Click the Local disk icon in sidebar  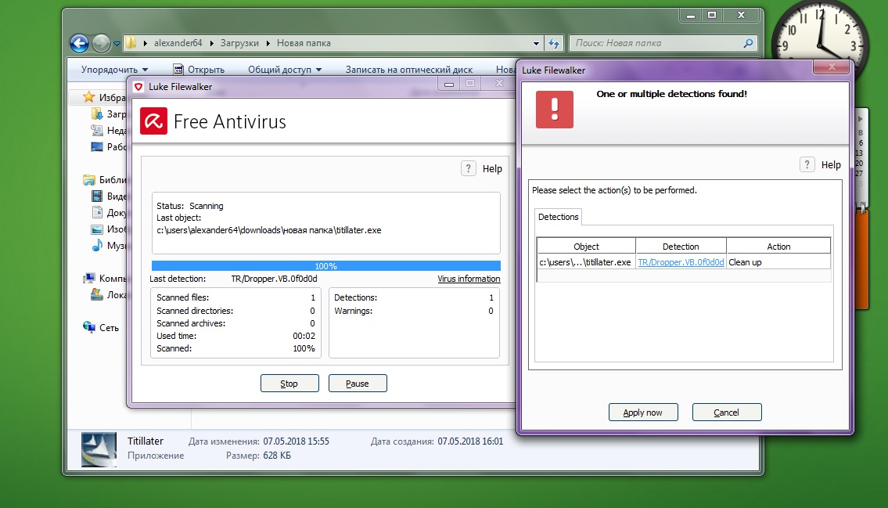(97, 295)
